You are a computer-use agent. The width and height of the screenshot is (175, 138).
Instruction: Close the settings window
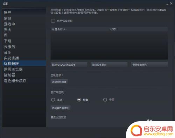click(x=171, y=3)
